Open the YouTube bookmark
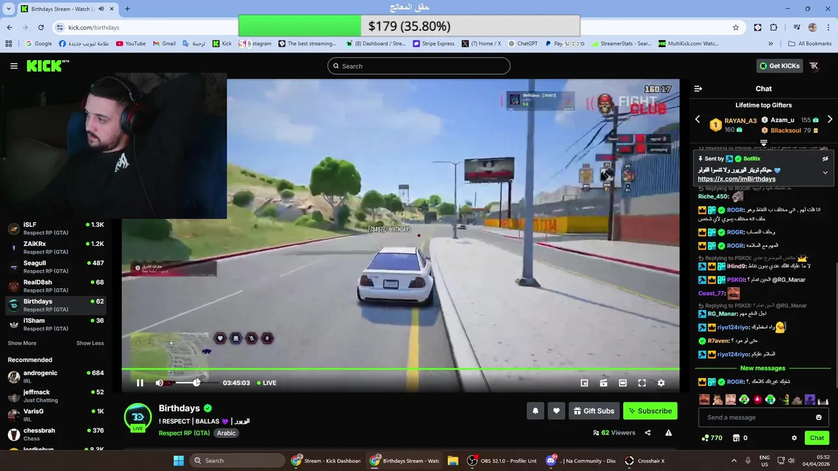838x471 pixels. 131,44
